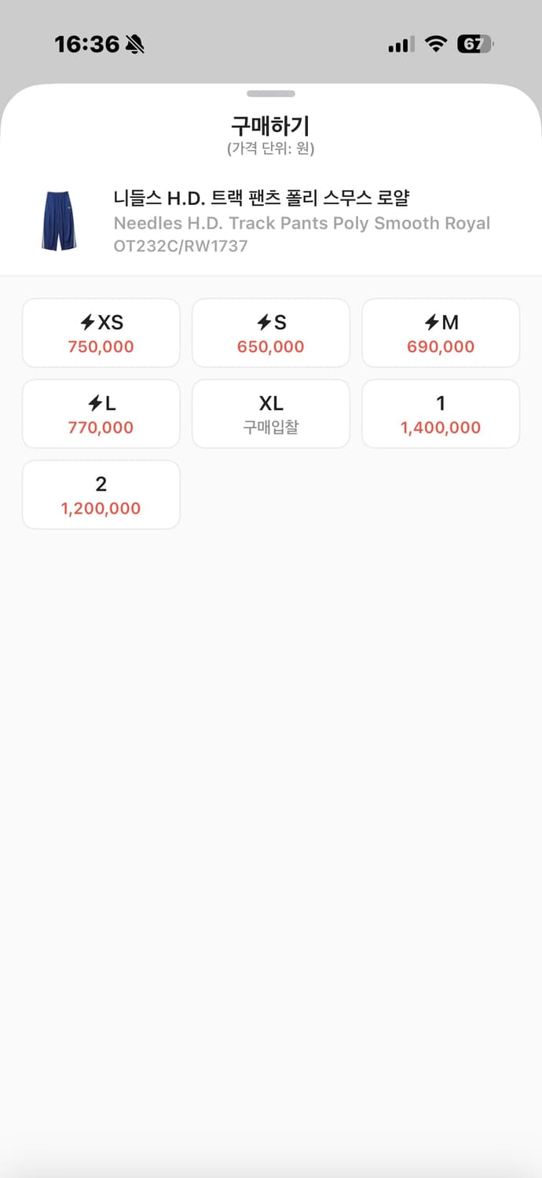Tap the Wi-Fi icon in the status bar

[435, 45]
